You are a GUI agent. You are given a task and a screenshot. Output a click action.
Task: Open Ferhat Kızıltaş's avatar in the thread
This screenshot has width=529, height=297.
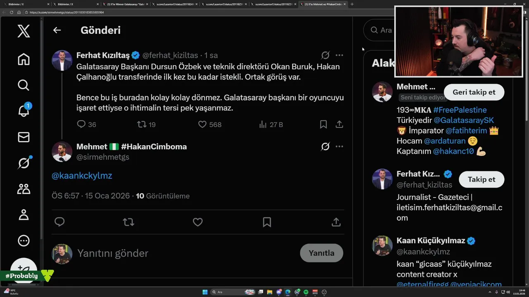(x=62, y=60)
